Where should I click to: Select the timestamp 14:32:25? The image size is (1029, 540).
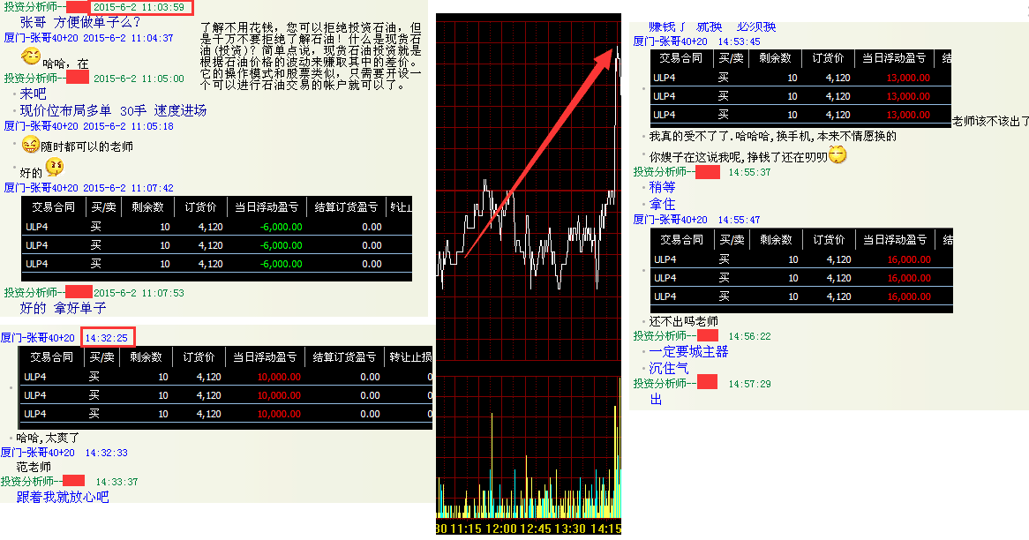[x=106, y=338]
